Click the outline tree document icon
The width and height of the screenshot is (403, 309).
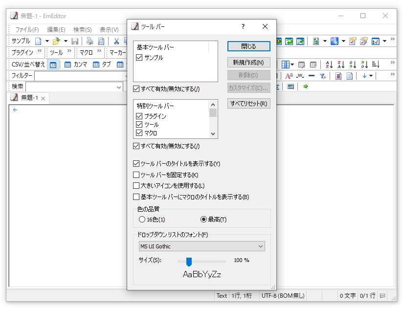316,41
